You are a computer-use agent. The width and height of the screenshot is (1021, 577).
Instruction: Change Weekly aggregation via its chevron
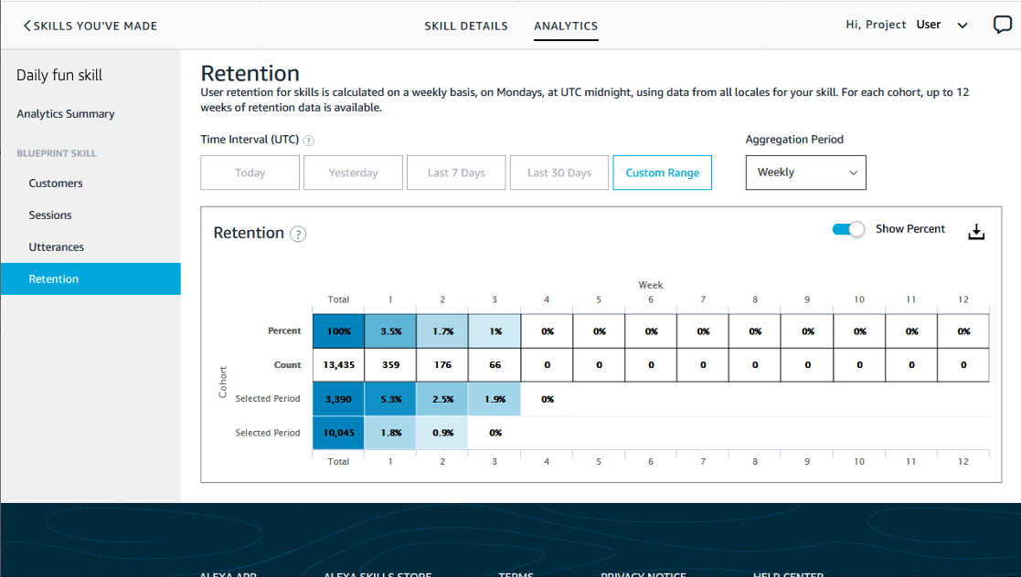pos(853,173)
